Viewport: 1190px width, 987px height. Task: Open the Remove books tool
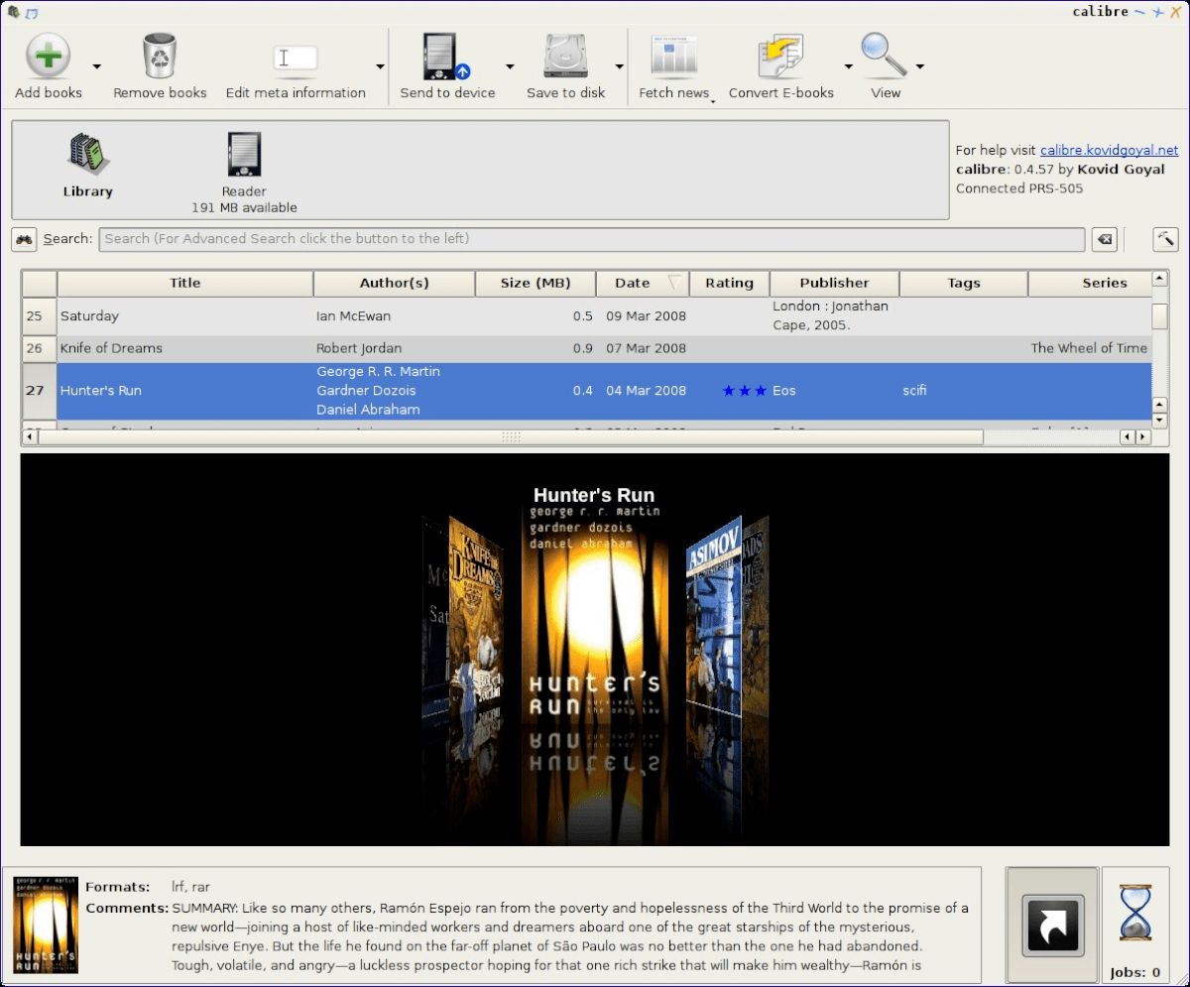click(159, 56)
